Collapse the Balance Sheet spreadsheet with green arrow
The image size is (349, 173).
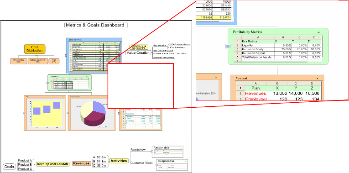coord(119,40)
